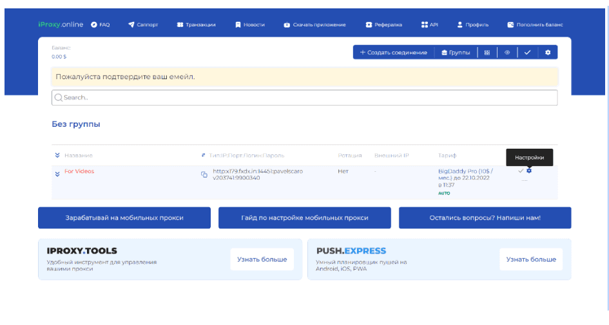Toggle the eye visibility icon in toolbar
The image size is (609, 325).
point(507,52)
